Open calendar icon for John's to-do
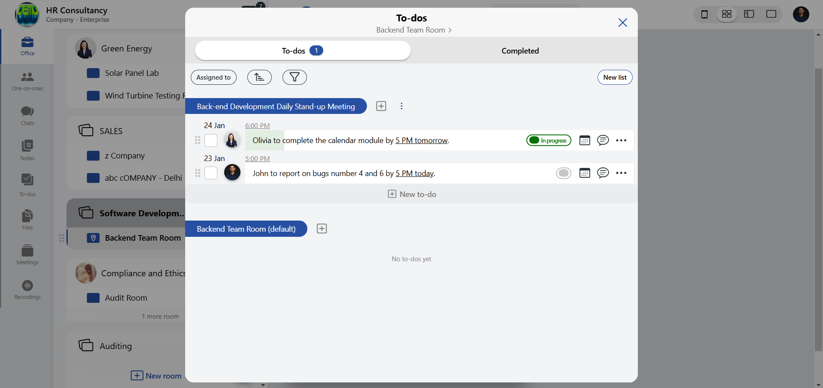 pyautogui.click(x=585, y=173)
